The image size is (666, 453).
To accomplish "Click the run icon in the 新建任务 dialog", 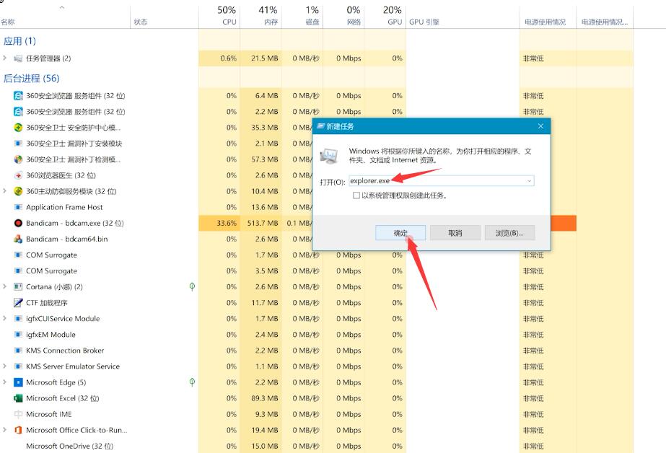I will pos(329,156).
